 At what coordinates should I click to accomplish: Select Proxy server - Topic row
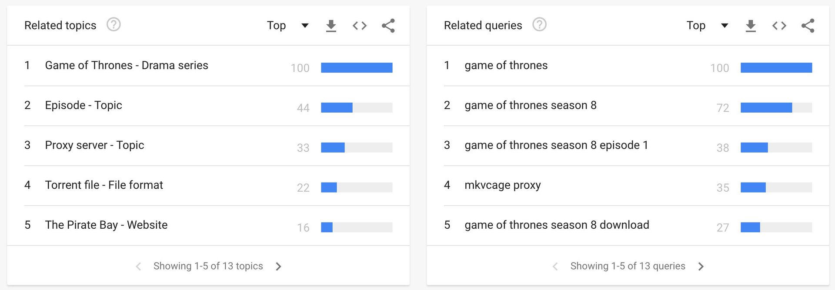click(208, 146)
